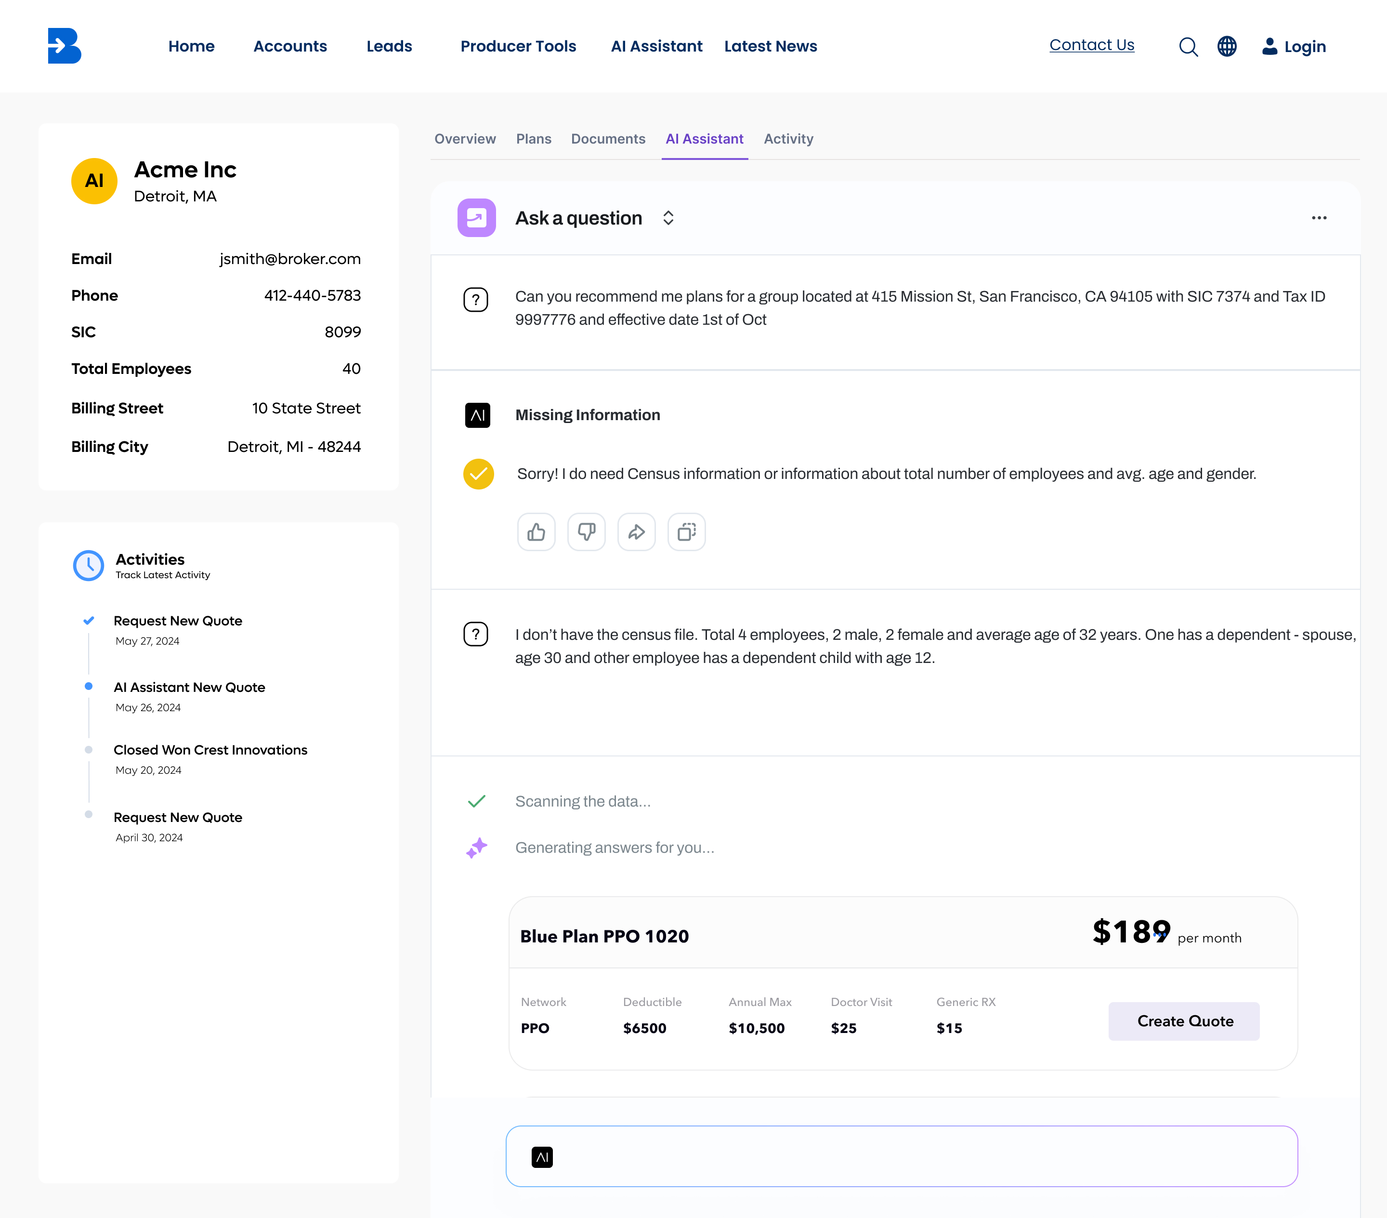This screenshot has width=1387, height=1218.
Task: Open Closed Won Crest Innovations activity
Action: point(210,750)
